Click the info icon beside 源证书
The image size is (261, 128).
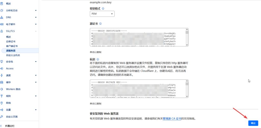point(100,24)
